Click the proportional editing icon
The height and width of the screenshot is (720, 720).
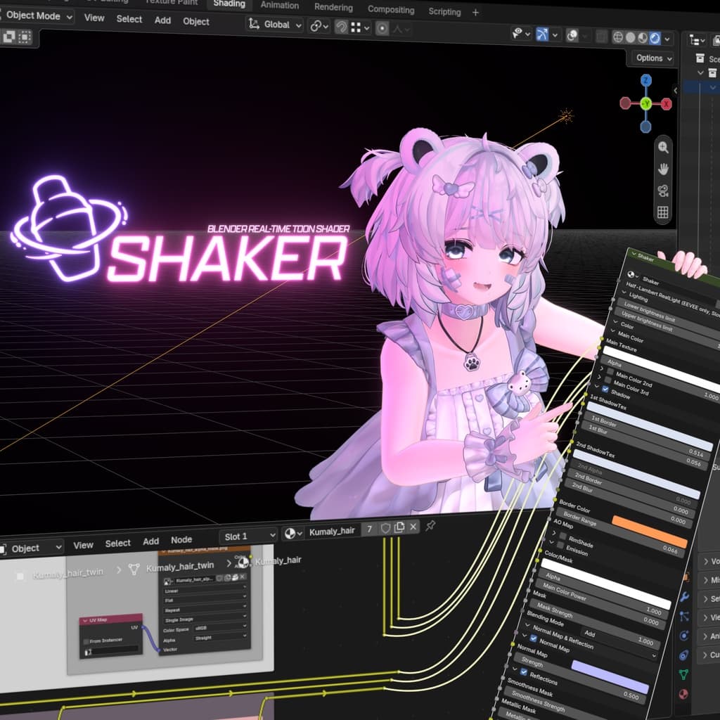[382, 28]
